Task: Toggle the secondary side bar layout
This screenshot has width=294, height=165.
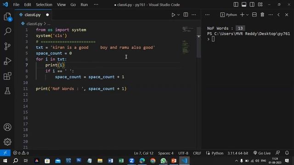Action: point(252,5)
